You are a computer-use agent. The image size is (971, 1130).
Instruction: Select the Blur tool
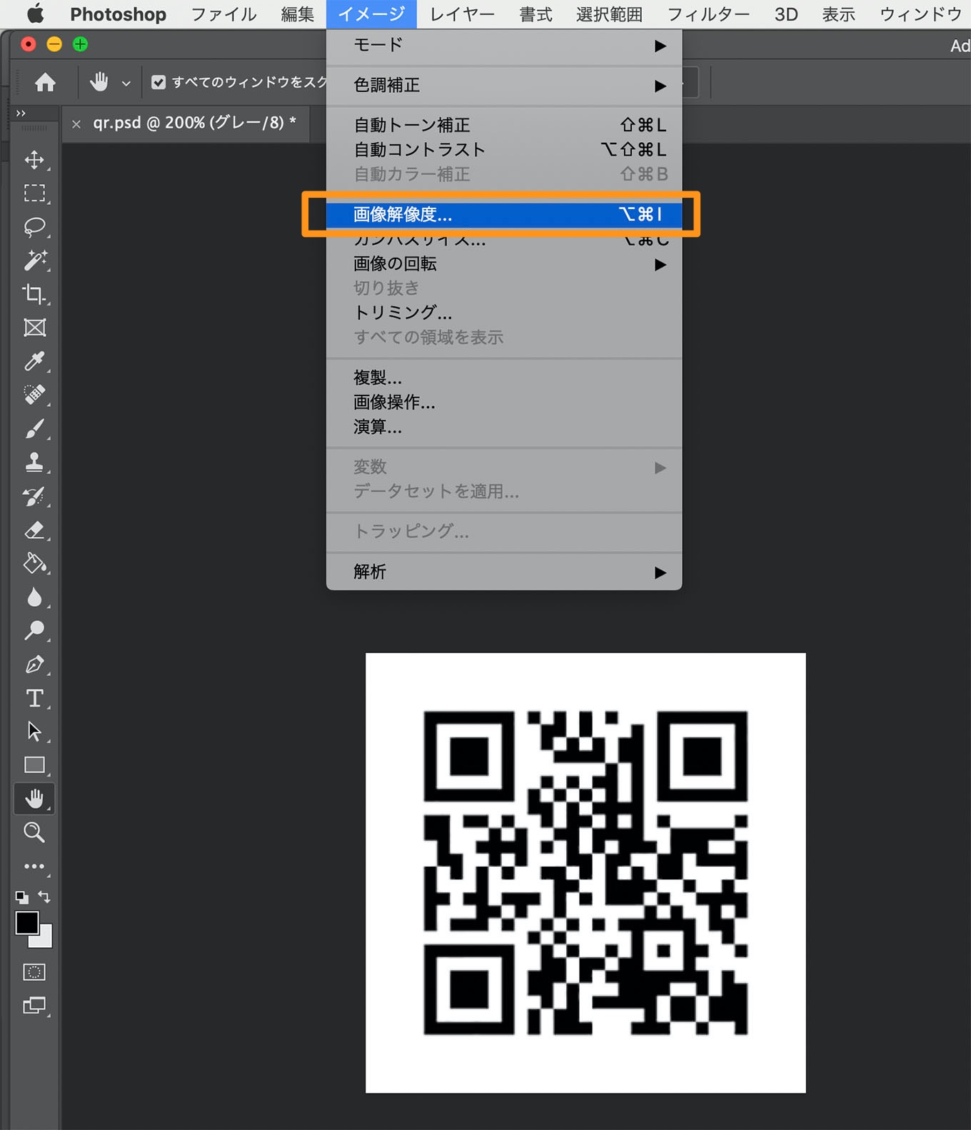tap(34, 597)
